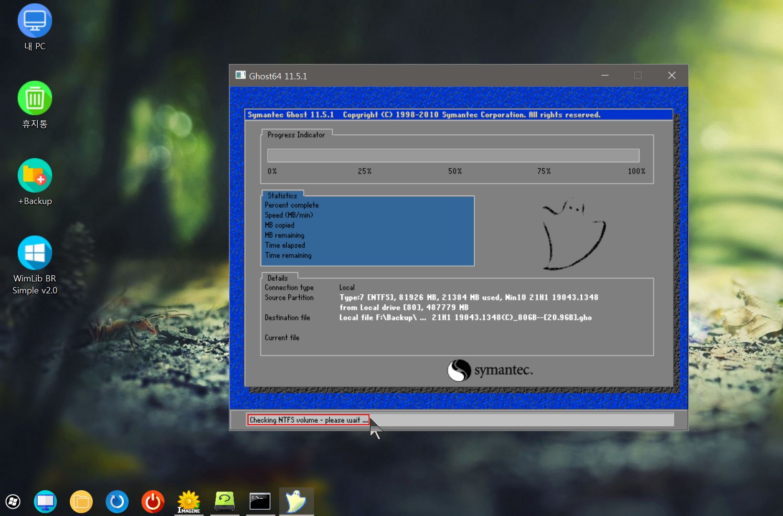
Task: Click the 'Speed (MB/min)' statistic
Action: (x=289, y=215)
